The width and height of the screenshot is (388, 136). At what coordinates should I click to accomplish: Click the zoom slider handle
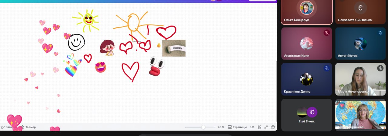pos(203,127)
